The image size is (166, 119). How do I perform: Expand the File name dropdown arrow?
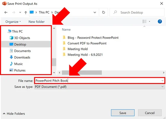pos(162,81)
